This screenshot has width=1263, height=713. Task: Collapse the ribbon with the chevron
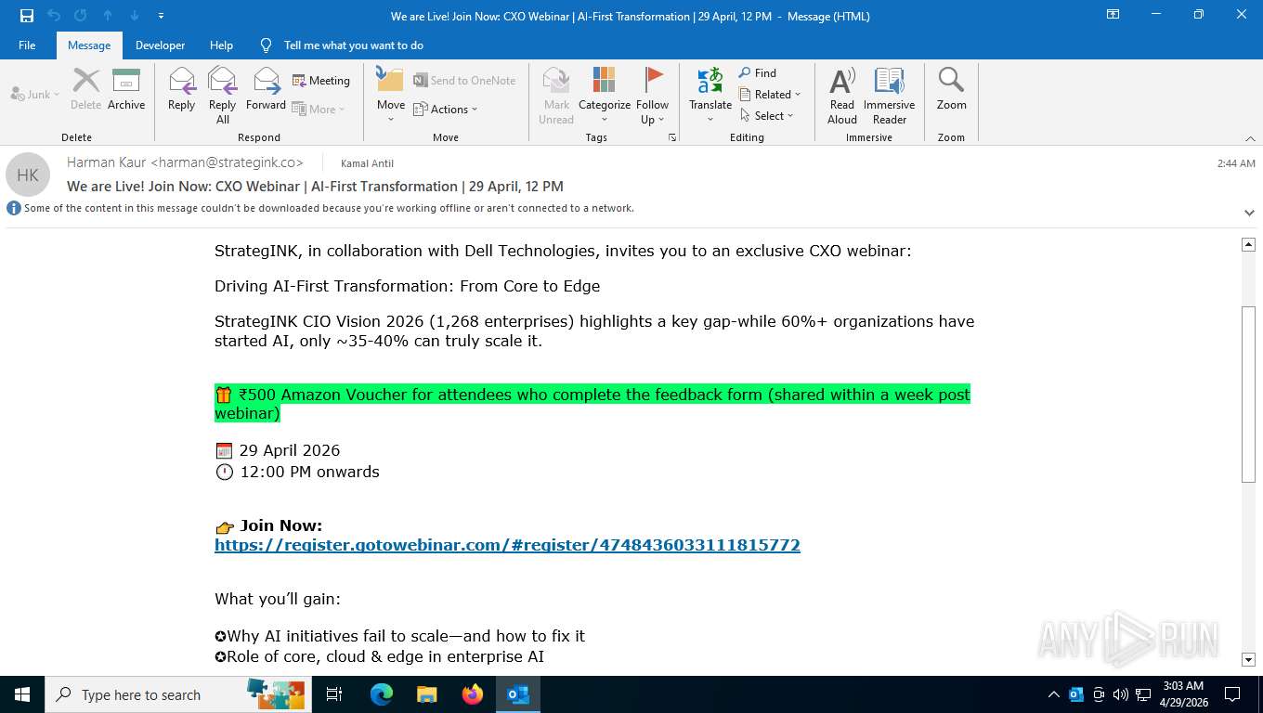point(1249,137)
